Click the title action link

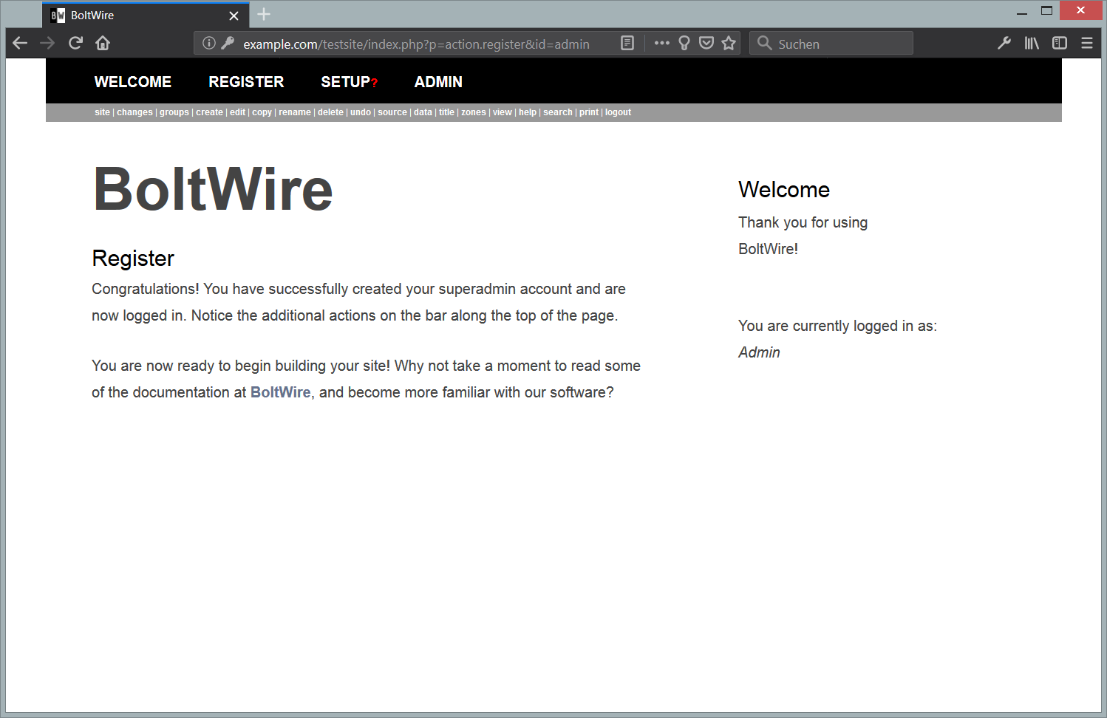tap(446, 112)
